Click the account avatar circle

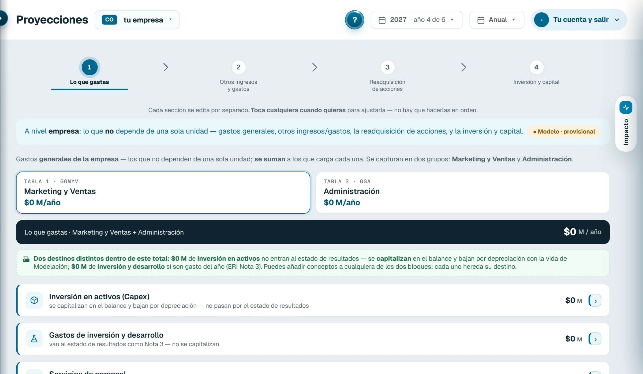tap(541, 20)
